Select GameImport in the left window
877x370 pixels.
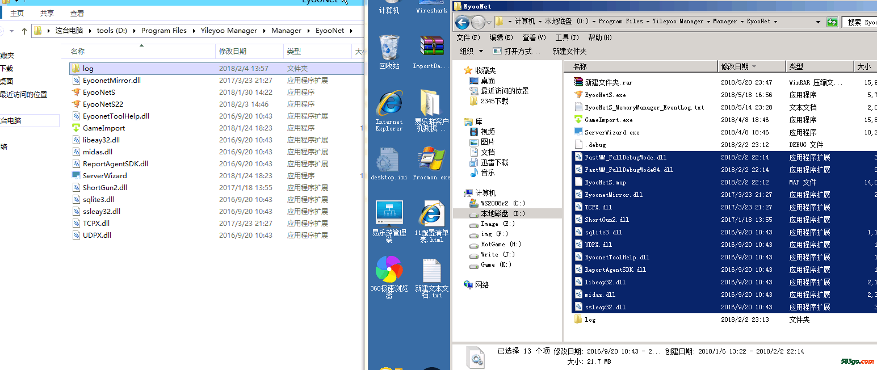pyautogui.click(x=103, y=128)
